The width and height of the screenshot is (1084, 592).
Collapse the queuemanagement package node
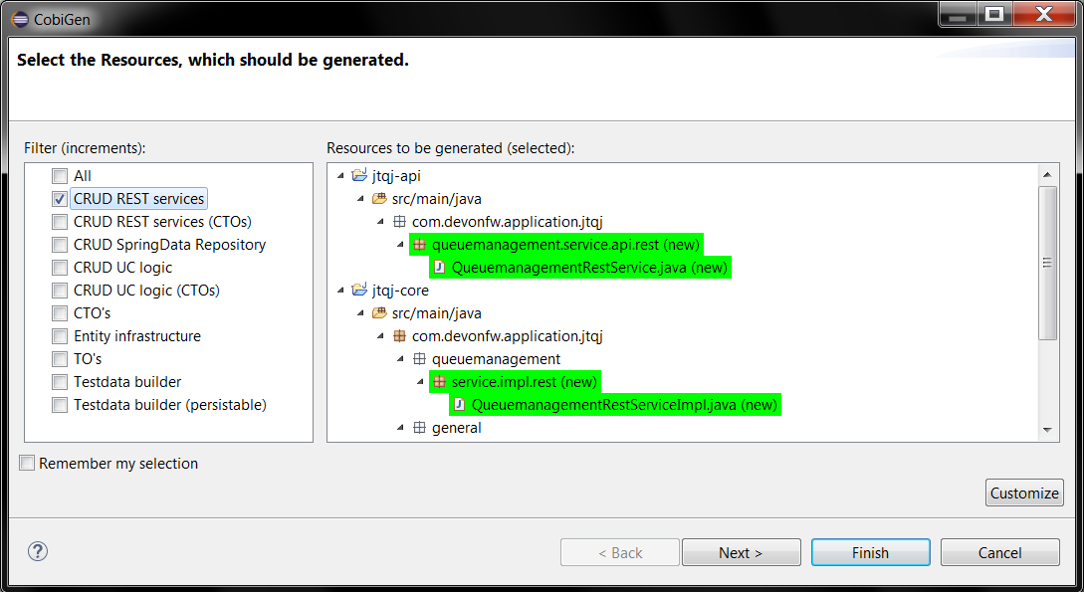[x=401, y=359]
